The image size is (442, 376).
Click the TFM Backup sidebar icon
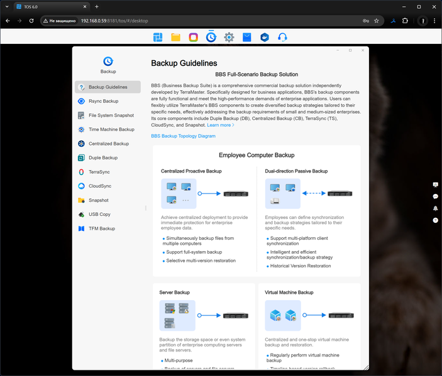(x=81, y=228)
